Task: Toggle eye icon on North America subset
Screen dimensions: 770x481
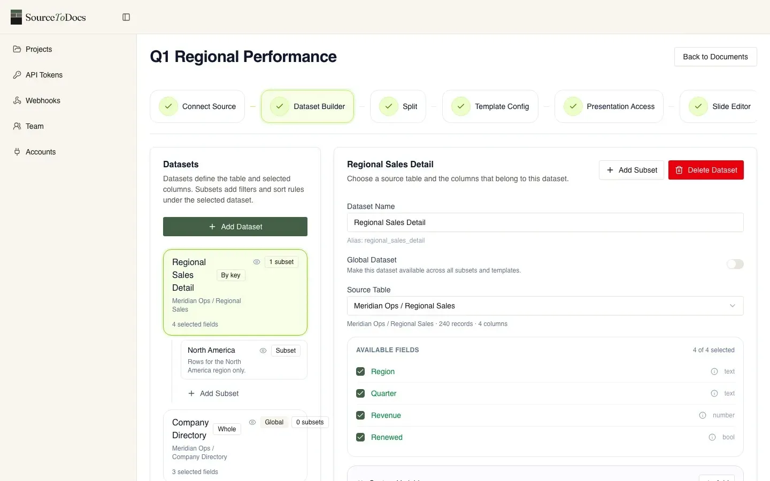Action: [x=263, y=351]
